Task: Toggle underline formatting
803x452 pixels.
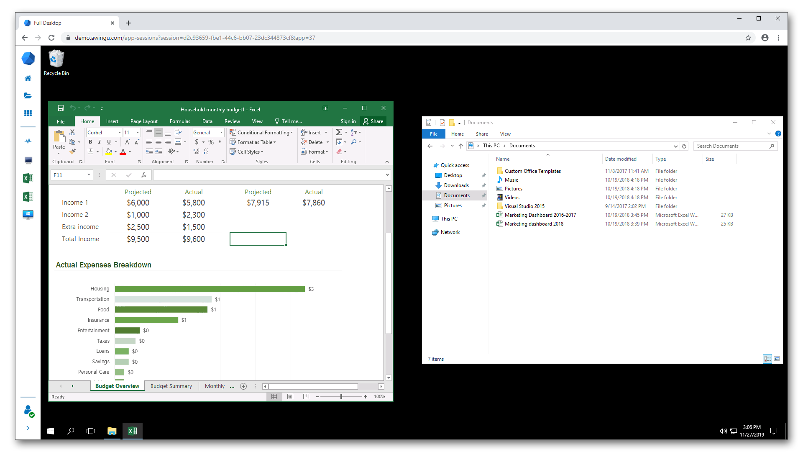Action: point(109,142)
